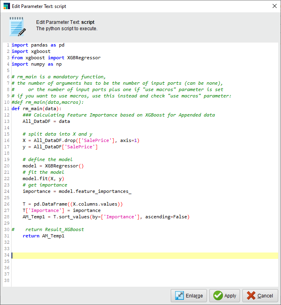
Task: Click comment '# fit the model'
Action: [x=43, y=172]
